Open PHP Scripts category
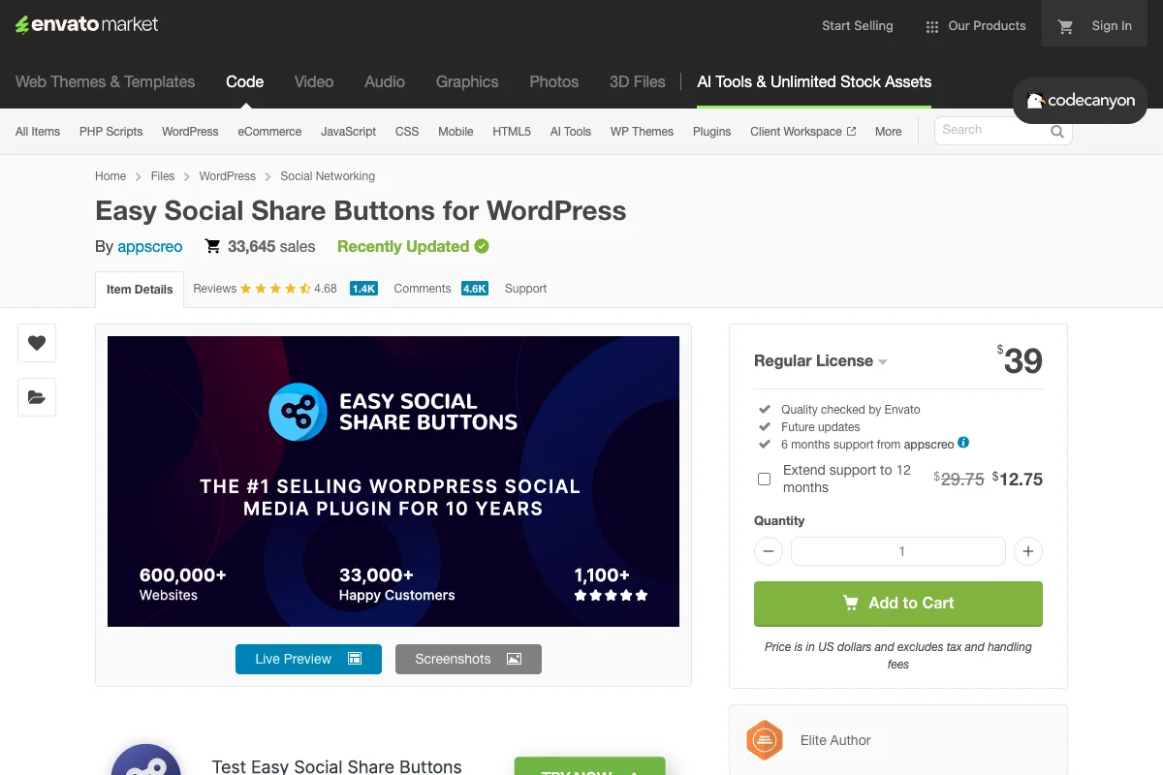Screen dimensions: 1163x775 coord(110,132)
